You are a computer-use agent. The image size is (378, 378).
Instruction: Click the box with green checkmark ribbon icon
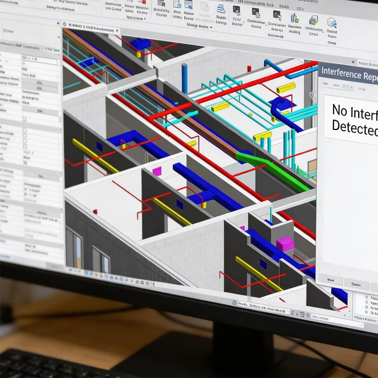coord(314,20)
